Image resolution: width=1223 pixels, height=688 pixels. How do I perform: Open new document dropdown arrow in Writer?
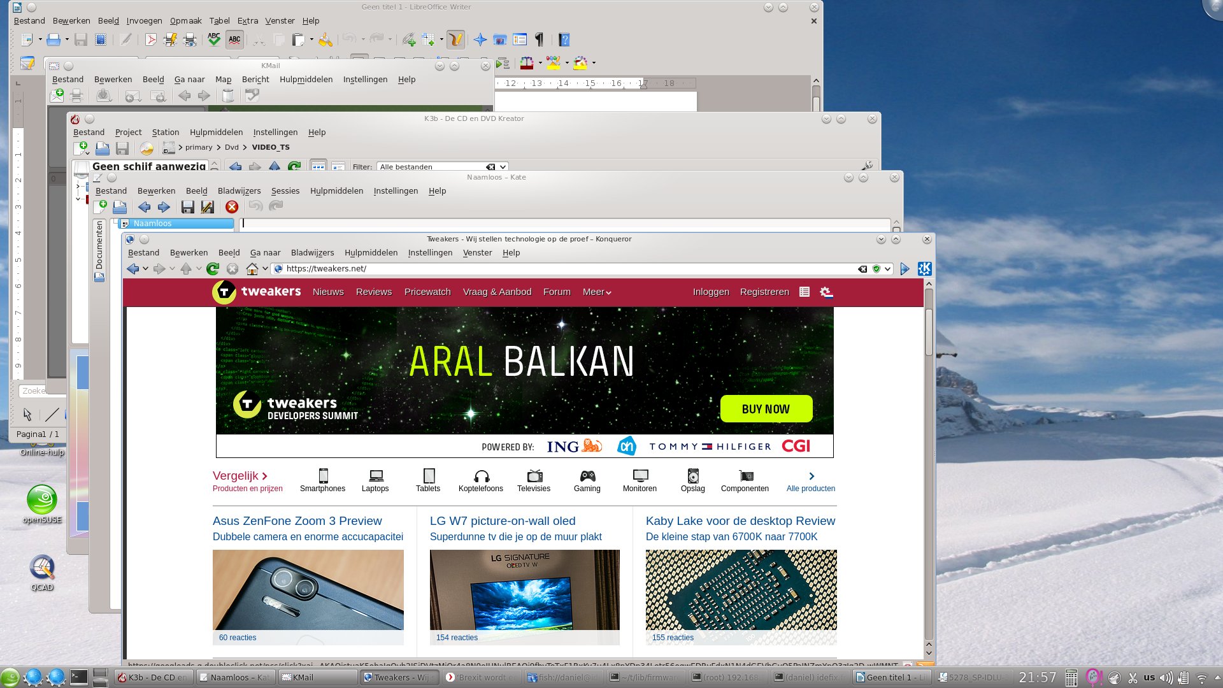[40, 39]
